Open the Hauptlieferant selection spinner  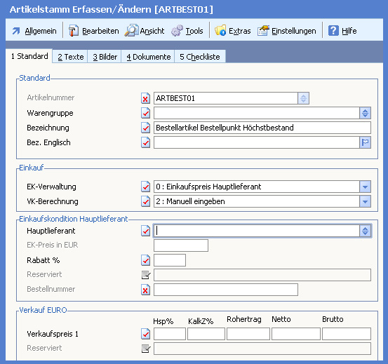tap(366, 231)
